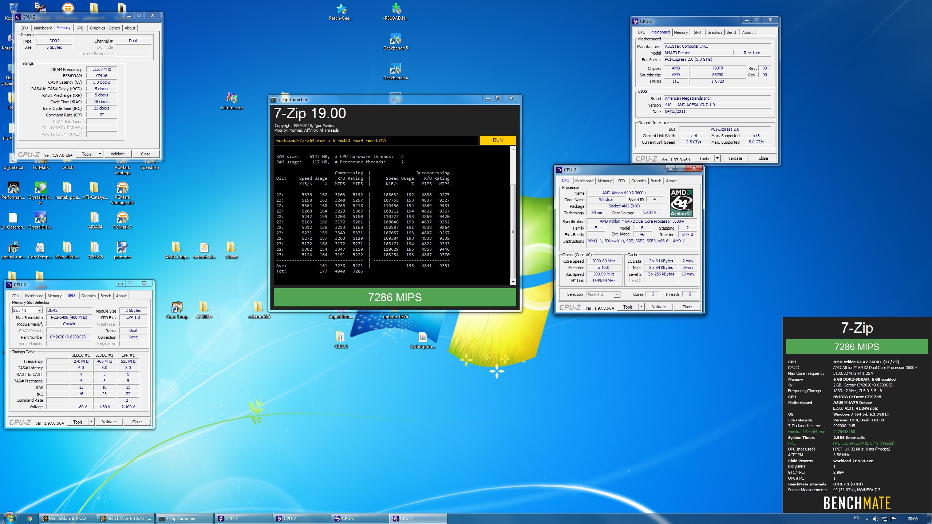The height and width of the screenshot is (524, 932).
Task: Click CM2X2048-8500C5D part number field
Action: (x=69, y=337)
